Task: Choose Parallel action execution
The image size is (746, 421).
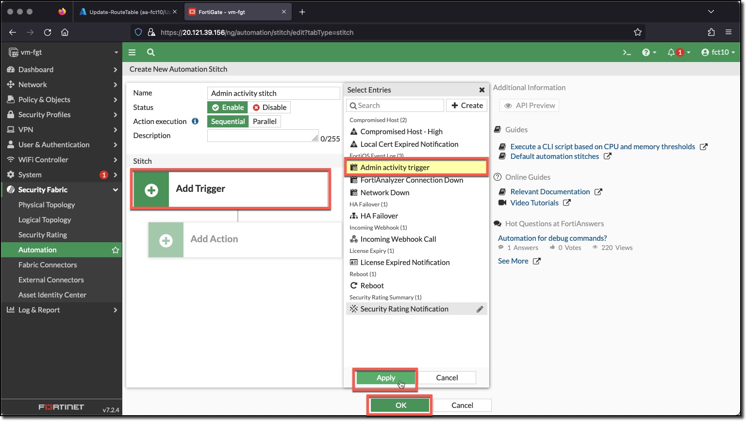Action: [265, 122]
